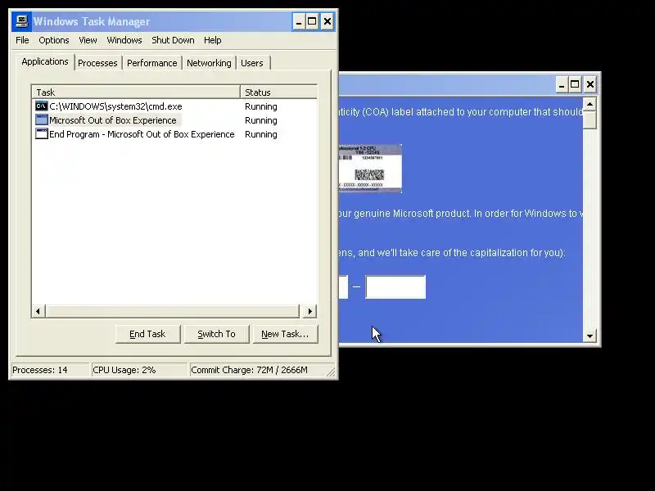This screenshot has height=491, width=655.
Task: Click the task list horizontal scrollbar track
Action: [x=173, y=311]
